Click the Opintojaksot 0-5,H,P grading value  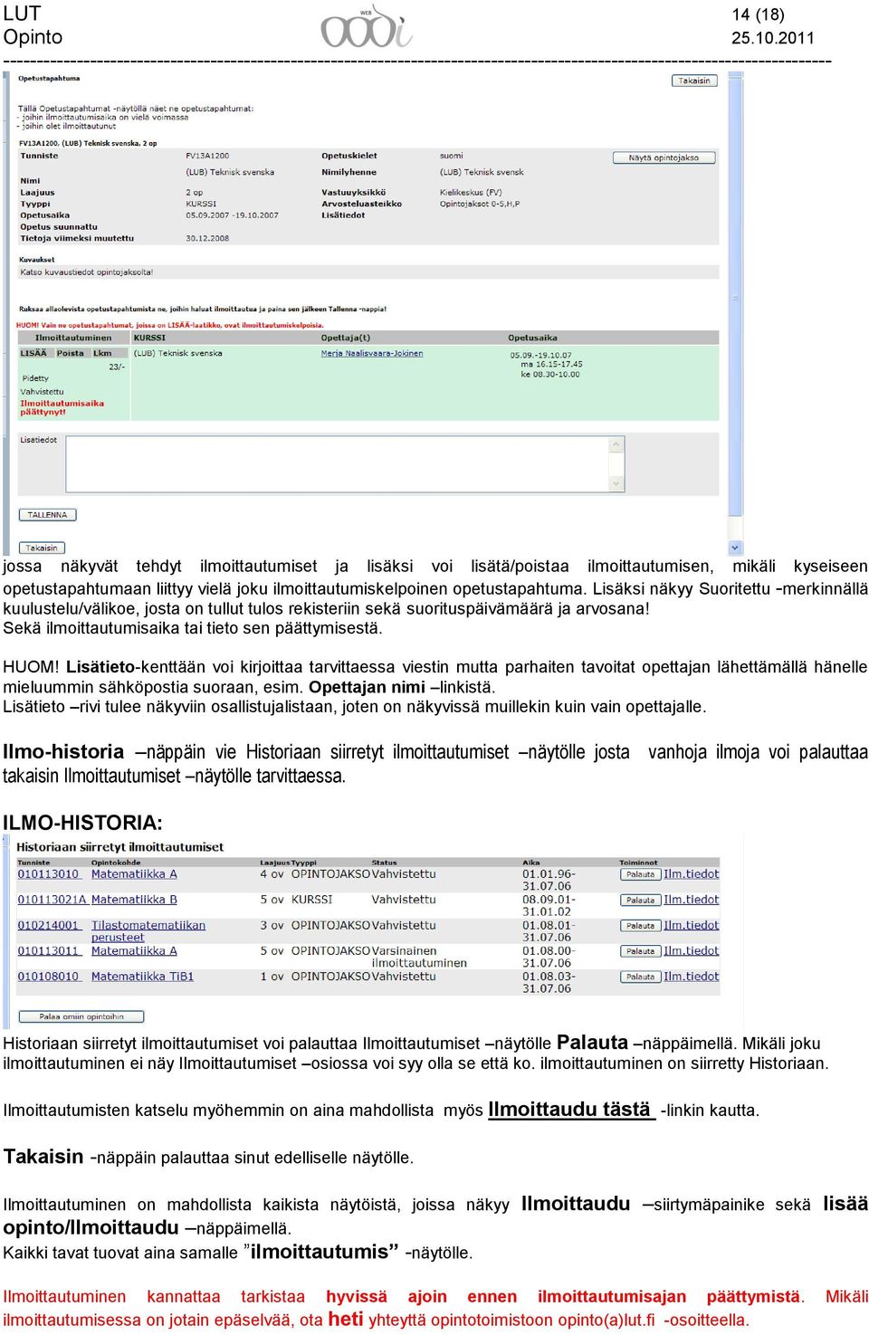click(480, 204)
